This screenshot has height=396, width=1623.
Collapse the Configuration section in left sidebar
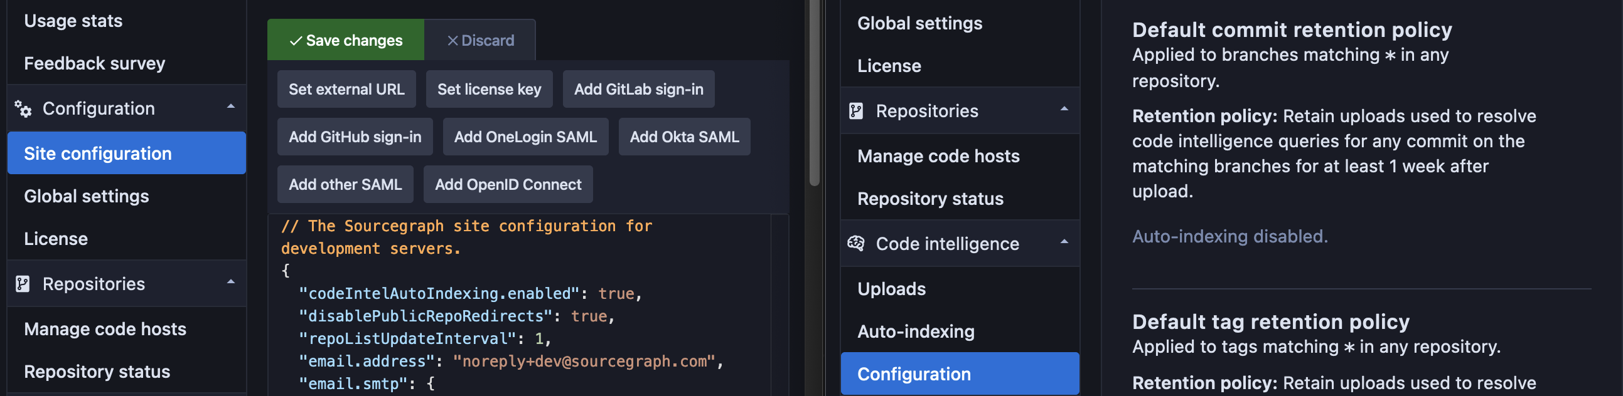pos(230,107)
